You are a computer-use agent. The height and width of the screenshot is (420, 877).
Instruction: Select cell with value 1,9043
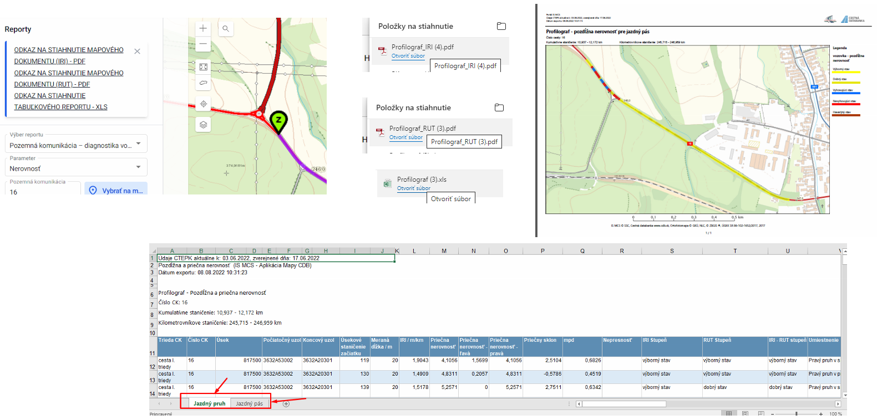coord(414,363)
